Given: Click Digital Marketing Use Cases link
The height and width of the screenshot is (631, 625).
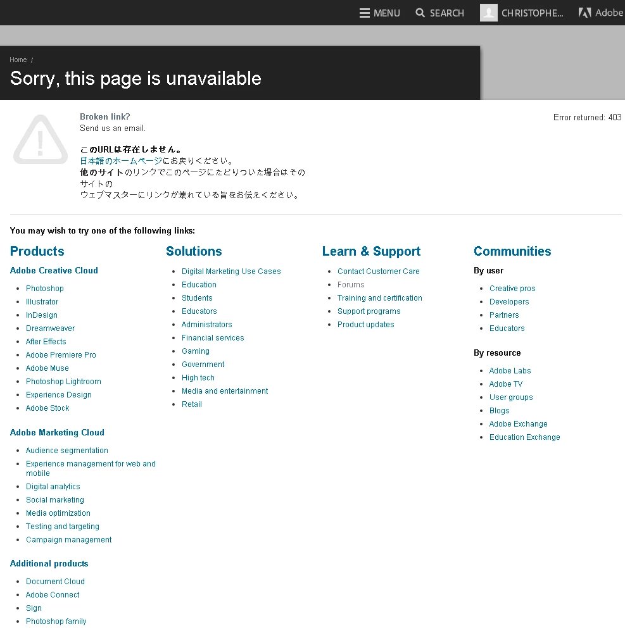Looking at the screenshot, I should (x=231, y=272).
